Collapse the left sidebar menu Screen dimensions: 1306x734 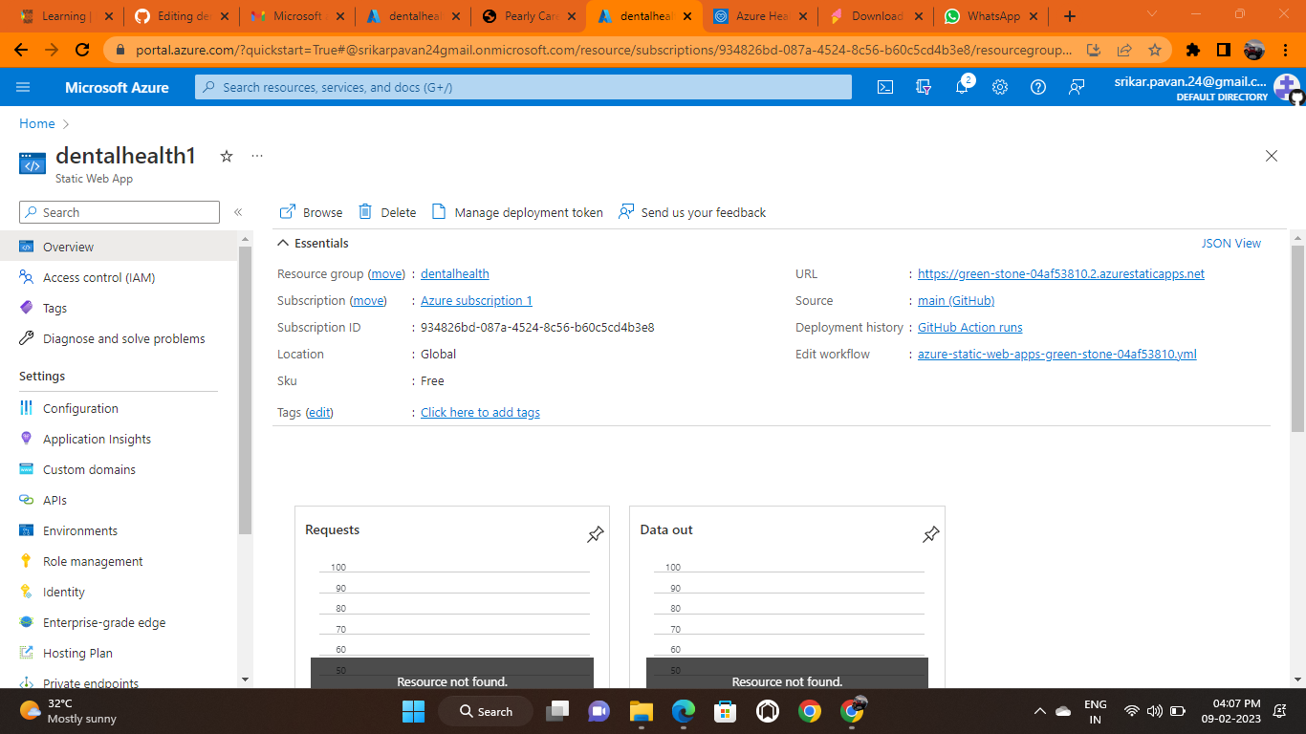(x=238, y=212)
